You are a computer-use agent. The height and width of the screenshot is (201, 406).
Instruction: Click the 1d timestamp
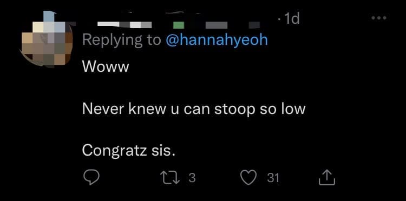point(292,19)
